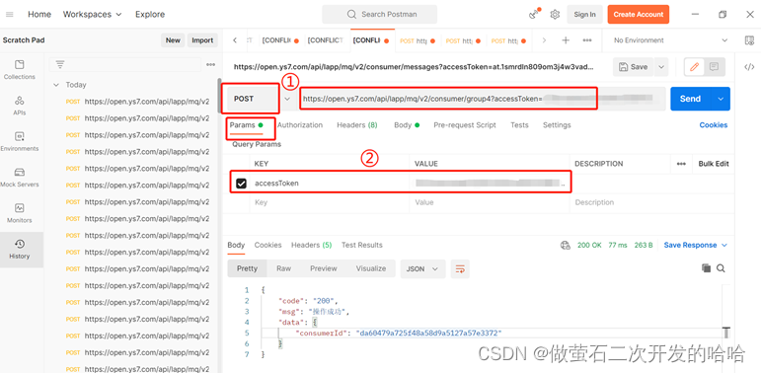Open the environment quick look icon
This screenshot has width=761, height=373.
point(749,40)
